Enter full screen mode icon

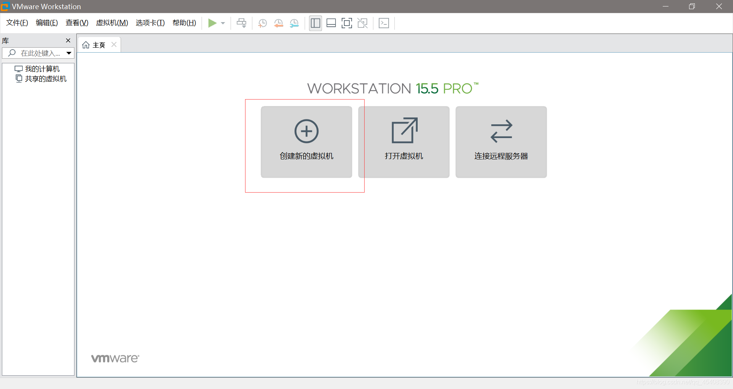[347, 23]
